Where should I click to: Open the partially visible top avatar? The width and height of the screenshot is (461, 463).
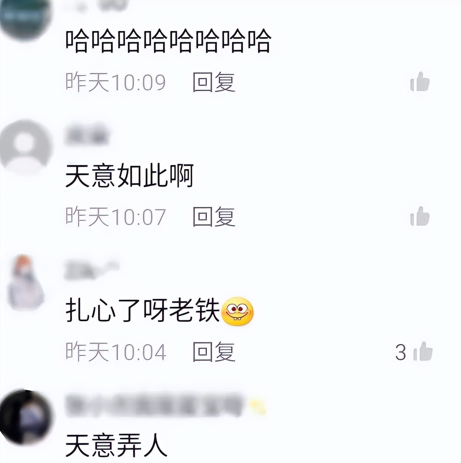25,16
